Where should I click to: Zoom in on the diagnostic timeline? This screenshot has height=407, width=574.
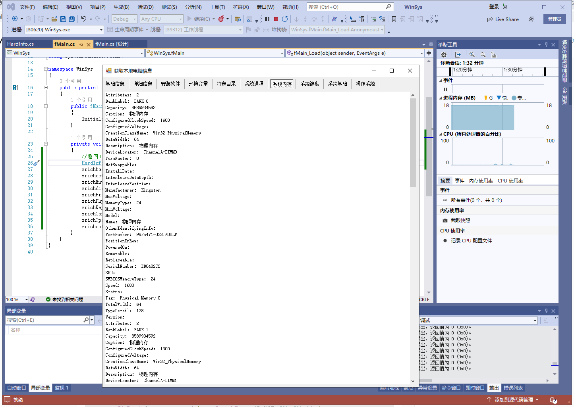coord(472,55)
